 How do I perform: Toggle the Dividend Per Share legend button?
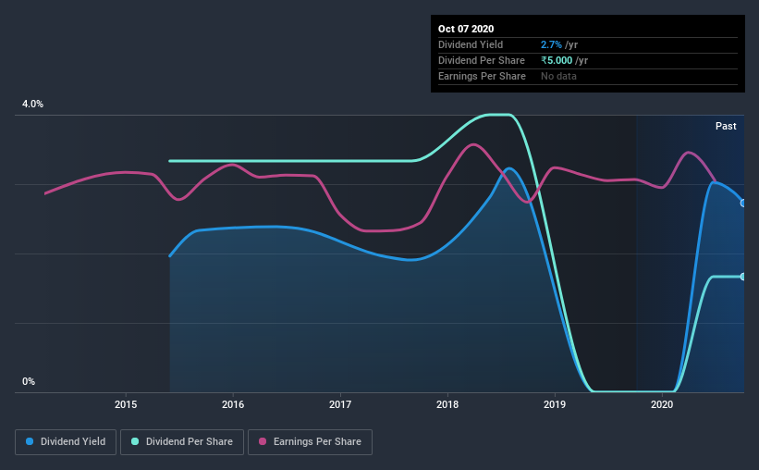click(182, 442)
